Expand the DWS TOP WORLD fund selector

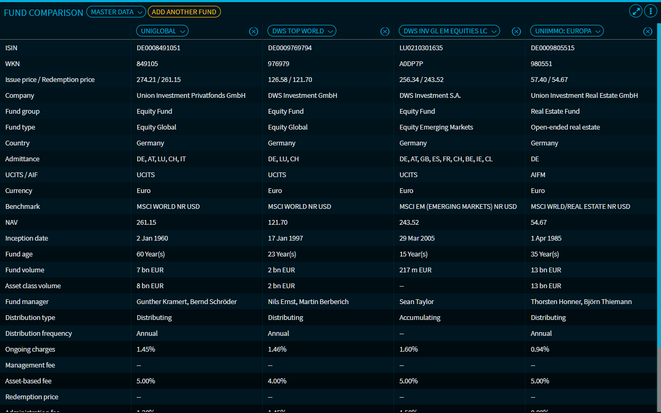[x=302, y=31]
